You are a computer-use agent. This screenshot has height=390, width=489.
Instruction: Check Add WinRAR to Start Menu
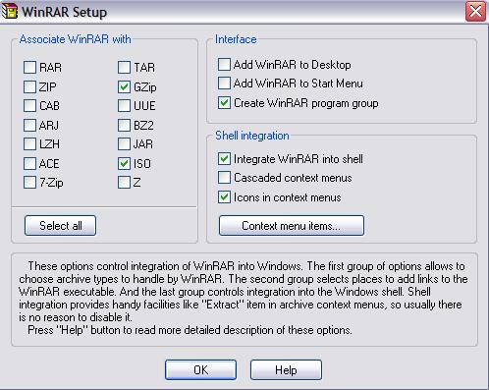224,84
